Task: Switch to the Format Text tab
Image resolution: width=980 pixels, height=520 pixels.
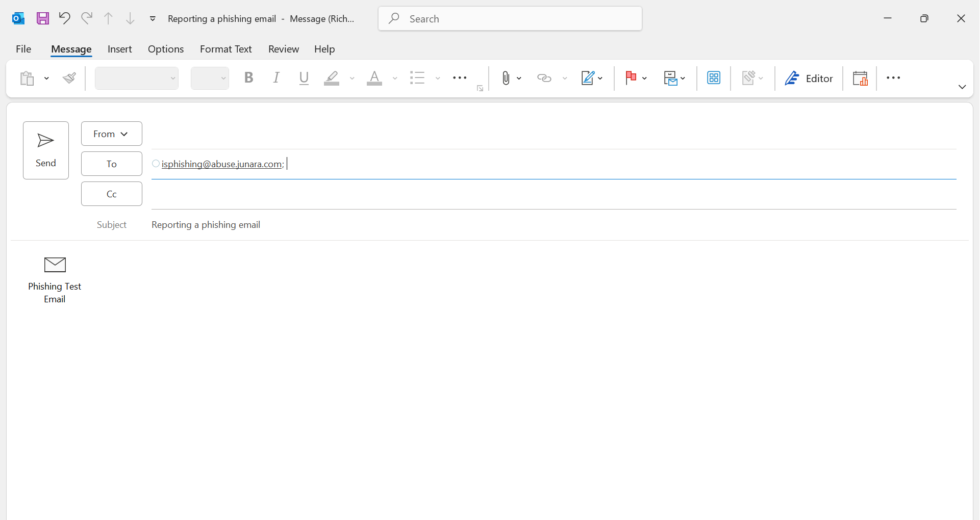Action: (226, 49)
